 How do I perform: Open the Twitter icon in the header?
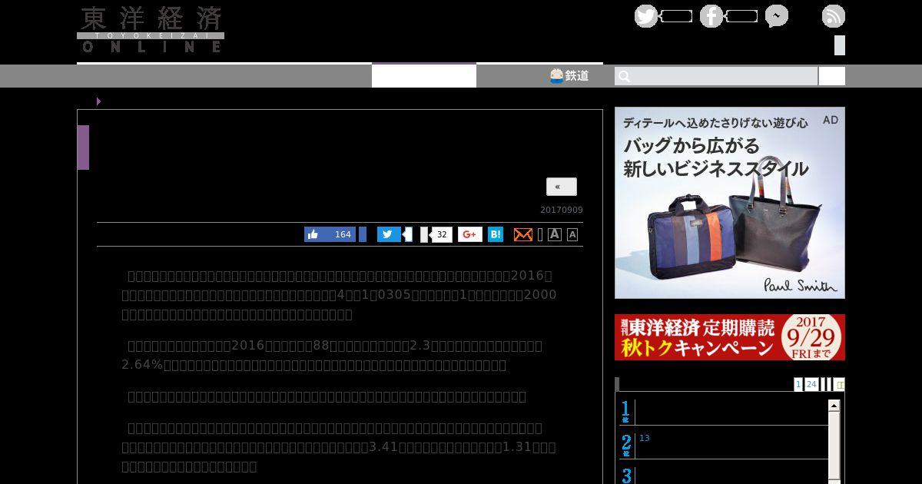pyautogui.click(x=646, y=16)
